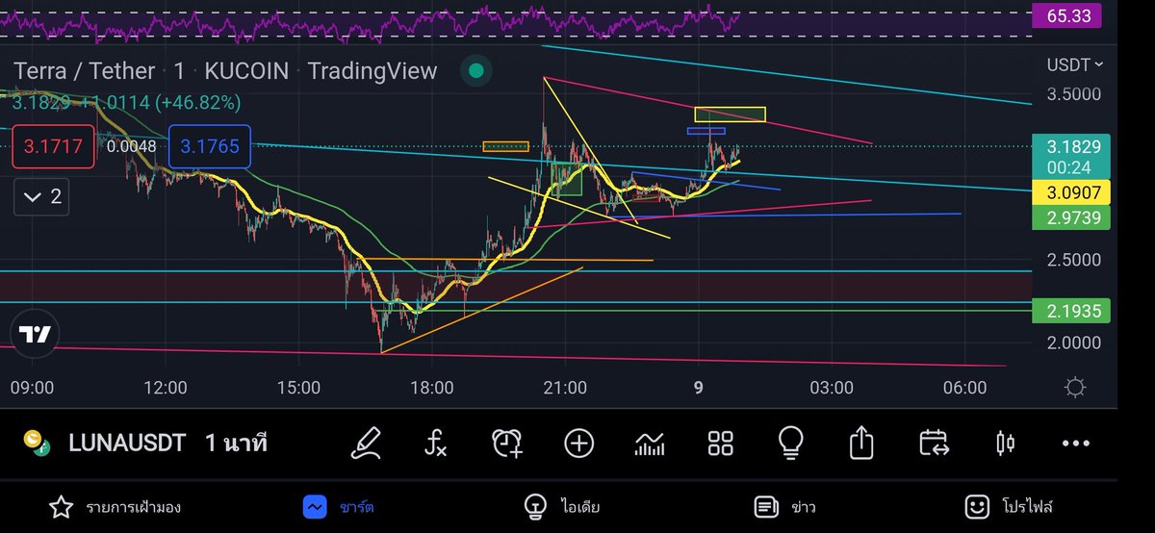The height and width of the screenshot is (533, 1155).
Task: Open the calendar date range icon
Action: point(934,444)
